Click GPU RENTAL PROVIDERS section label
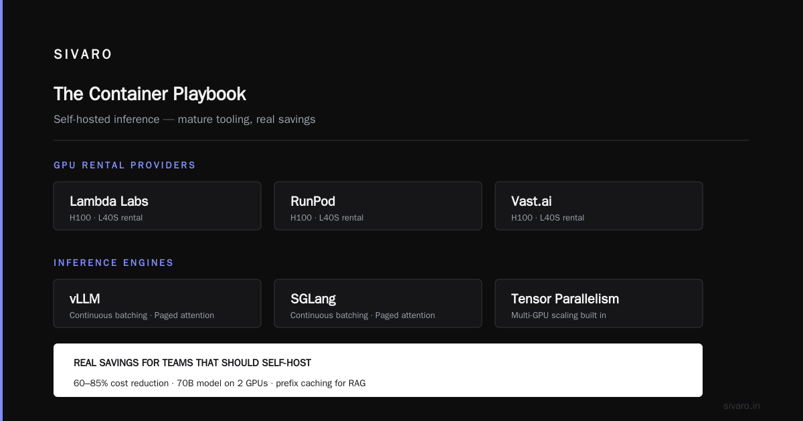The height and width of the screenshot is (421, 803). click(124, 165)
